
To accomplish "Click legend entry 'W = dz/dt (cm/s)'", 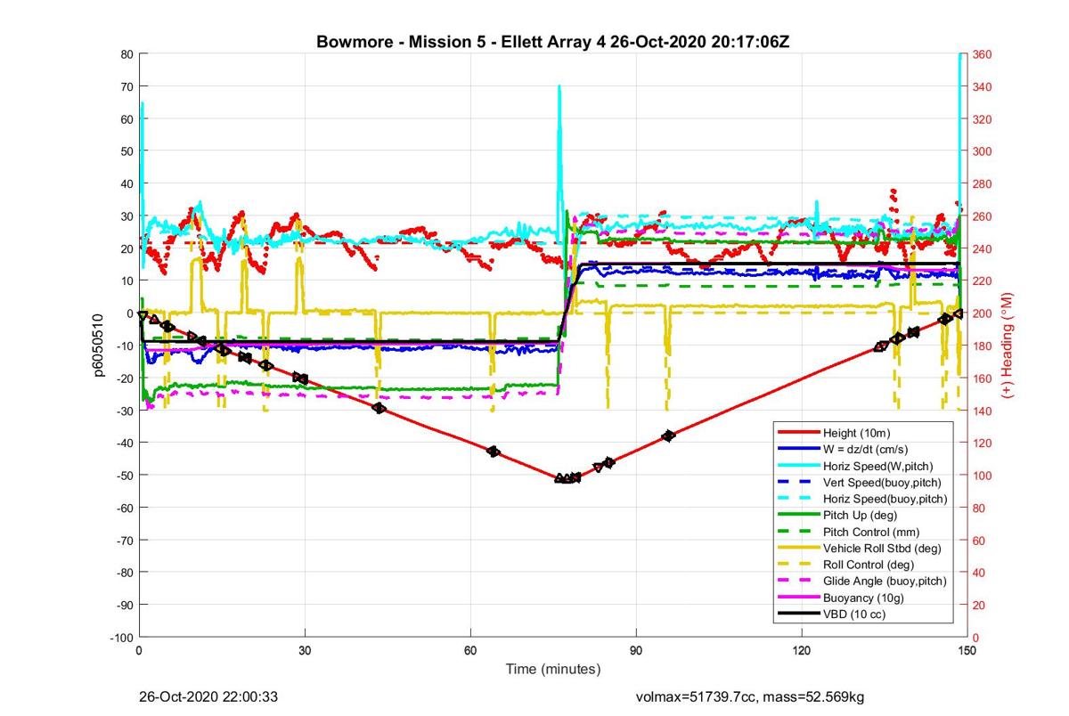I will click(x=864, y=448).
